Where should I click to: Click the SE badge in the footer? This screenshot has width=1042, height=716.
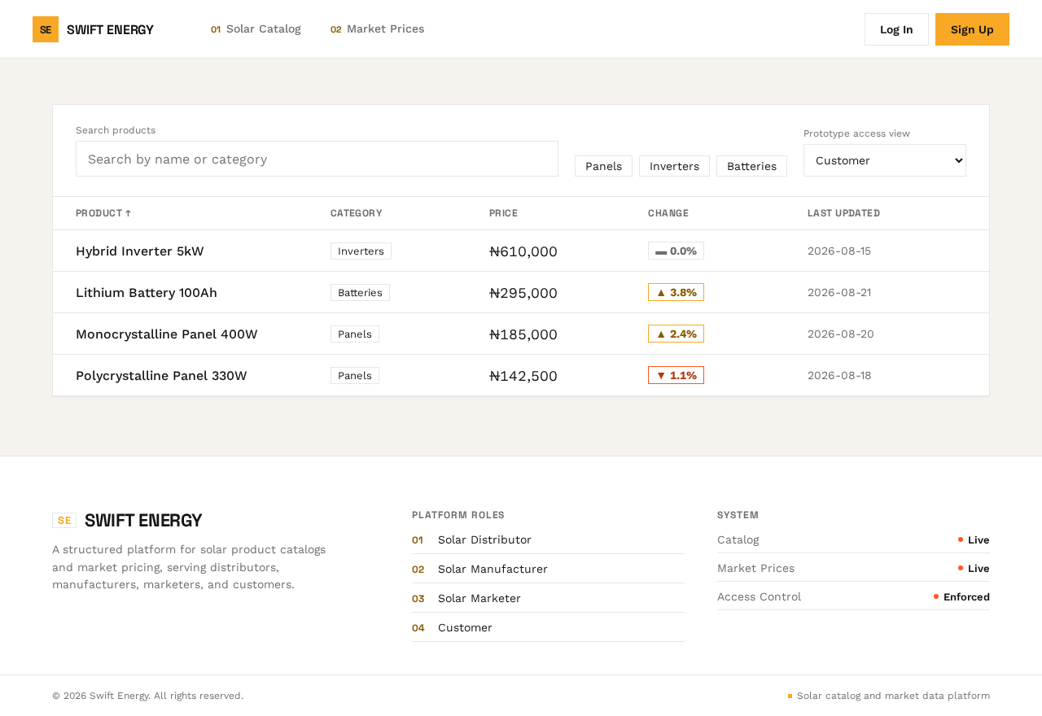pos(64,521)
